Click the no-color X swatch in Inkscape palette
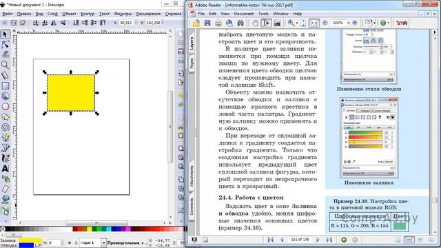Image resolution: width=441 pixels, height=248 pixels. pos(3,229)
